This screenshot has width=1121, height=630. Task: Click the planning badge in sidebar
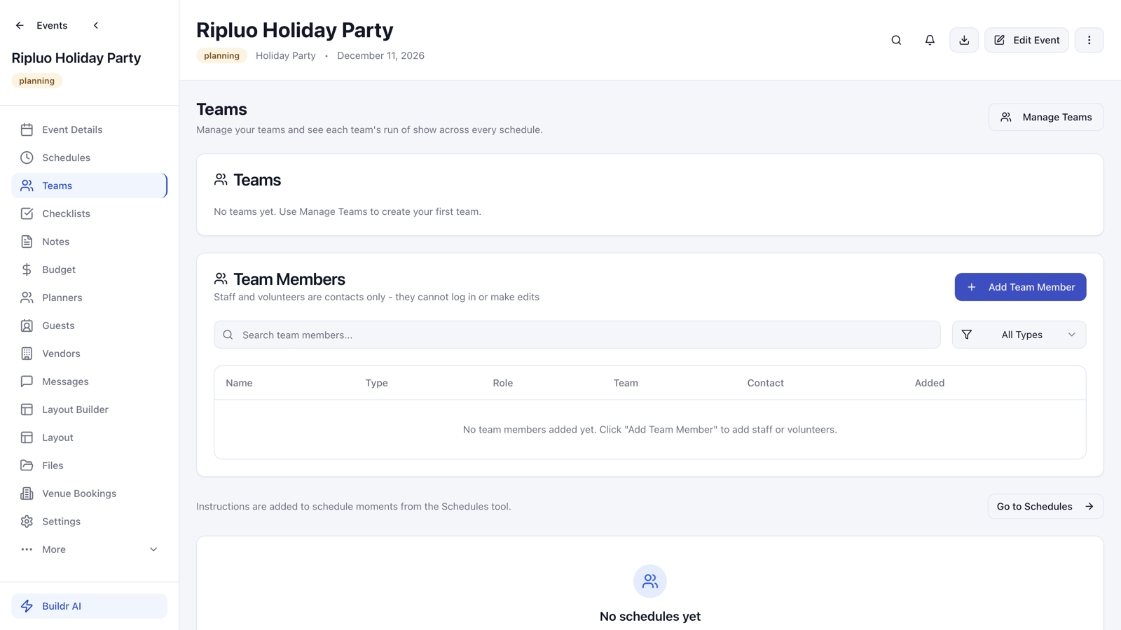tap(36, 80)
